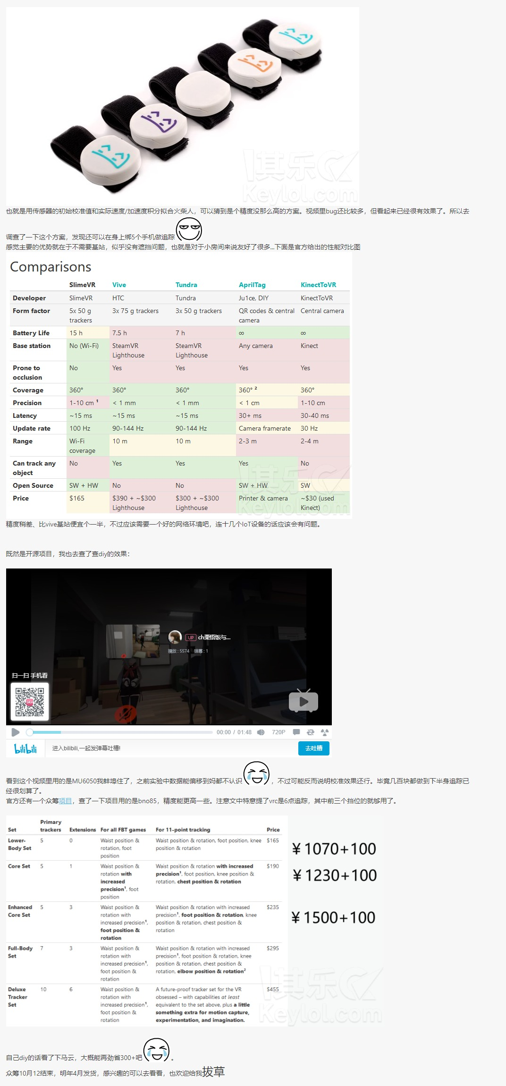This screenshot has height=1086, width=506.
Task: Click the $455 price cell
Action: (273, 989)
